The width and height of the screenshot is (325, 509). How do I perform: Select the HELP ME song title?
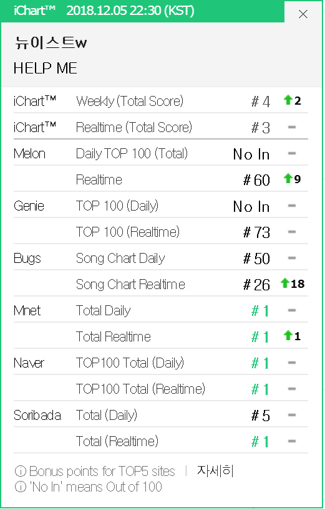pos(45,68)
